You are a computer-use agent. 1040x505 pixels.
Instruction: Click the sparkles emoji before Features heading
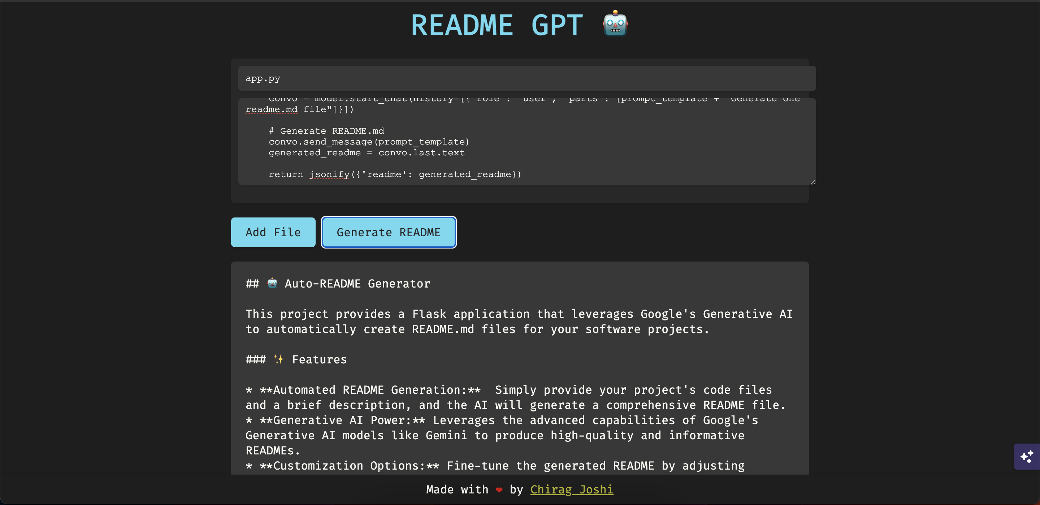click(x=278, y=359)
